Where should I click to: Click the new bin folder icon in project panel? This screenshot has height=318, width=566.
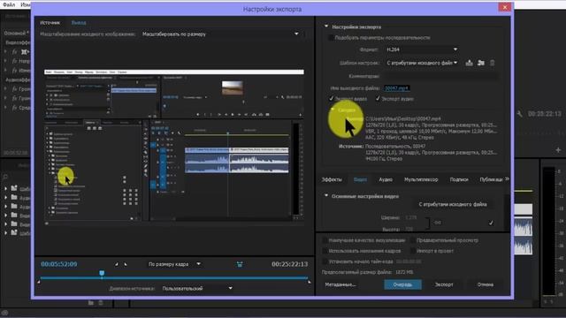click(90, 303)
